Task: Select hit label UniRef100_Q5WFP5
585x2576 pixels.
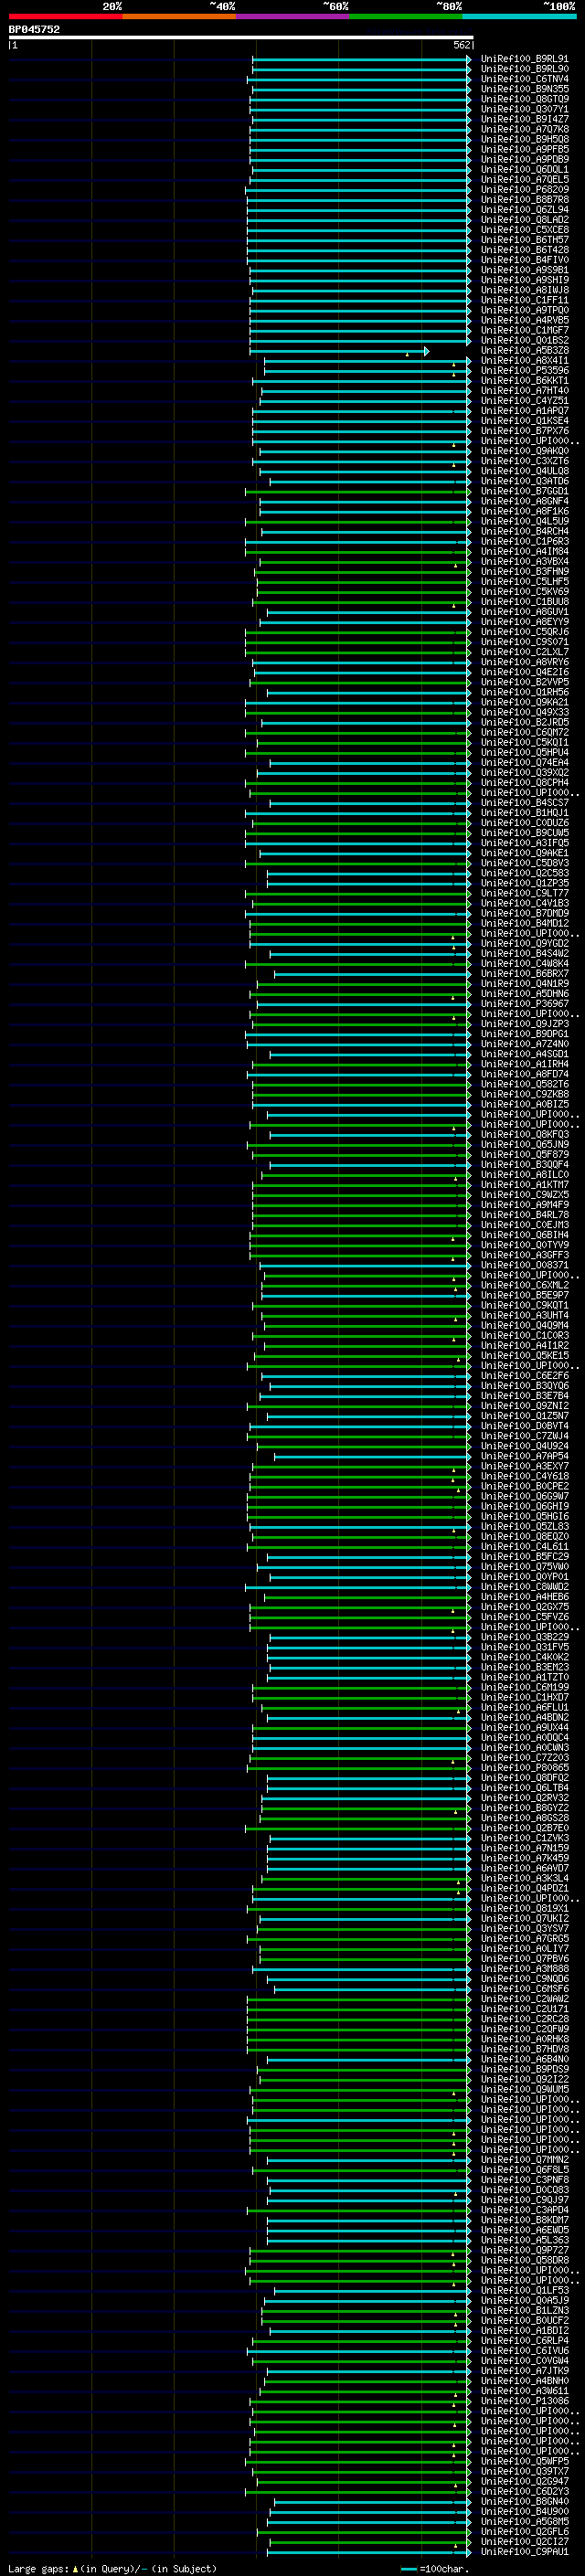Action: coord(525,2462)
